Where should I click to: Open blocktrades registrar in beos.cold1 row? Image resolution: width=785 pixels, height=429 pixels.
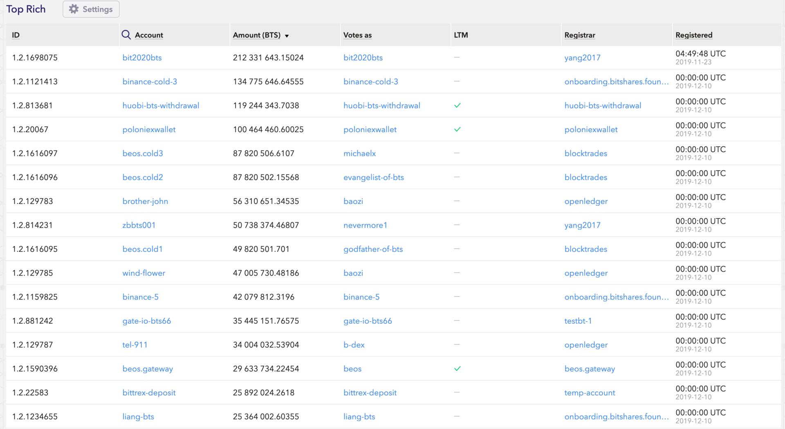point(585,249)
